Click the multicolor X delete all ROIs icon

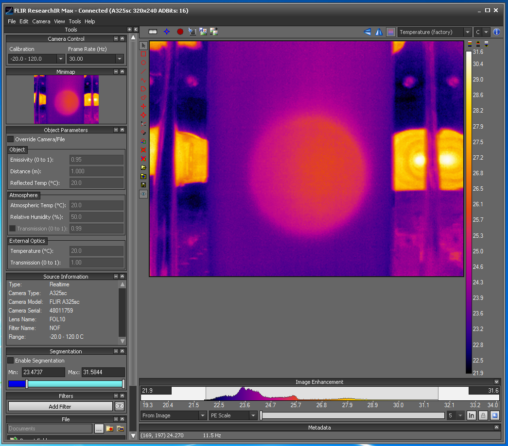tap(143, 159)
